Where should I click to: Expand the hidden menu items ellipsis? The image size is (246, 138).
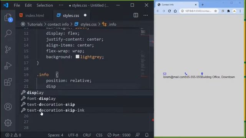[61, 5]
